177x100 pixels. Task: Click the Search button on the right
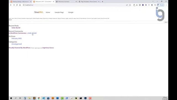[166, 22]
